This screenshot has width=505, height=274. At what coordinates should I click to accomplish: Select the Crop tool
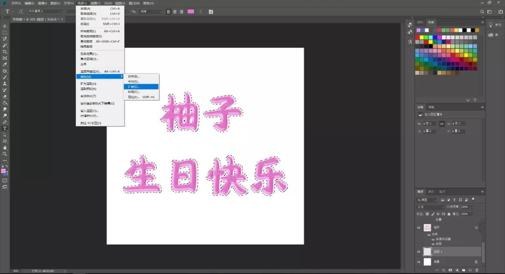[x=5, y=52]
